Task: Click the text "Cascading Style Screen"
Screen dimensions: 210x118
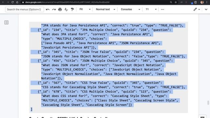Action: [107, 105]
